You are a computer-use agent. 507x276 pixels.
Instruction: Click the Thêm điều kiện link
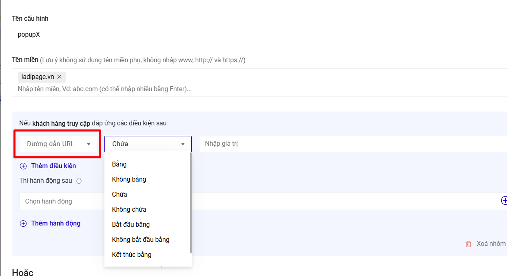point(53,166)
